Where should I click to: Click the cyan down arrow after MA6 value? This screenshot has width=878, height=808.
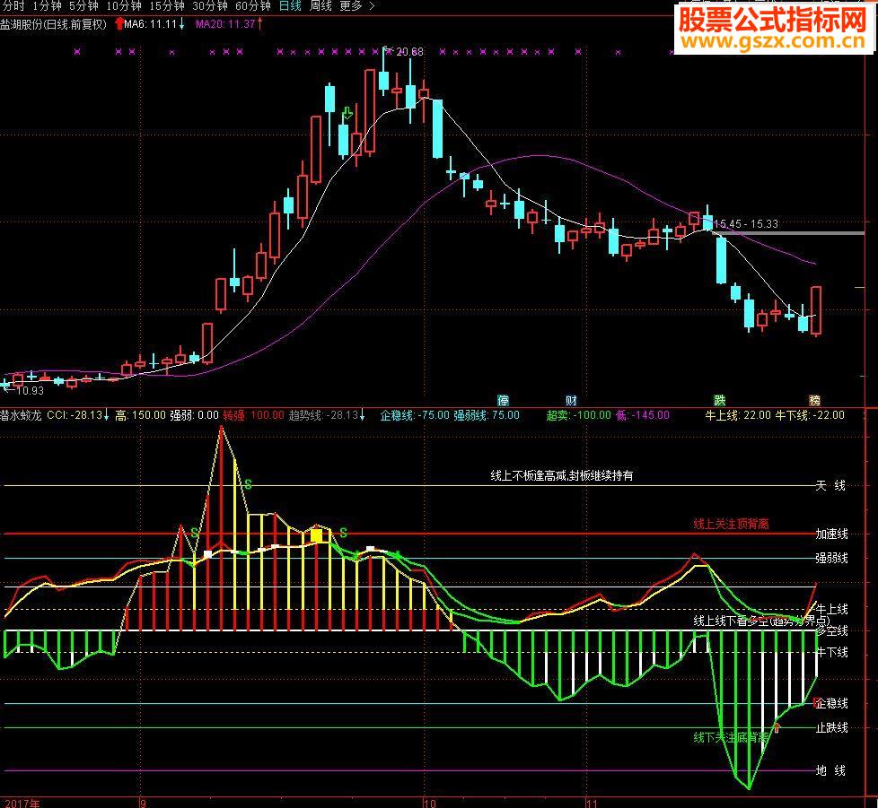click(x=181, y=24)
